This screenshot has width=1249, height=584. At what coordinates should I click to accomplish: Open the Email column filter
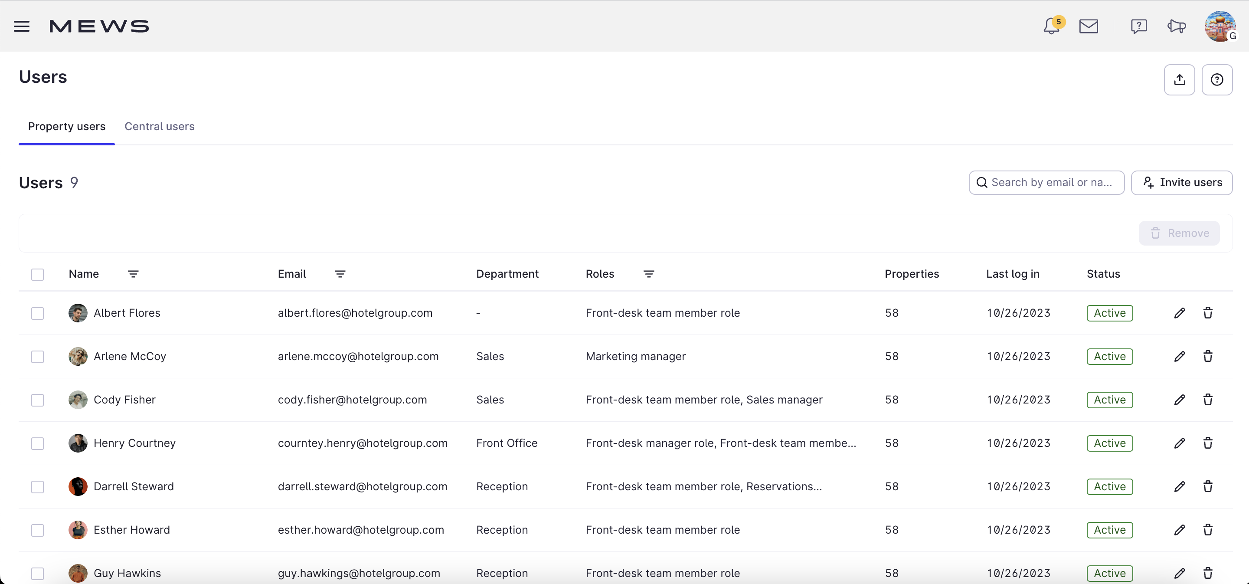[x=340, y=274]
